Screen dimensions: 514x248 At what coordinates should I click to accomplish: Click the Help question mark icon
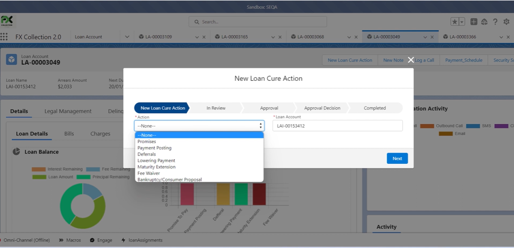495,21
